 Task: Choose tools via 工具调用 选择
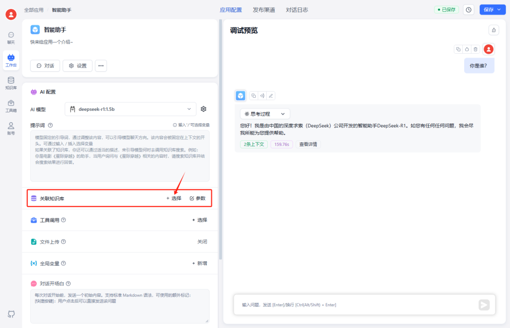(x=200, y=220)
